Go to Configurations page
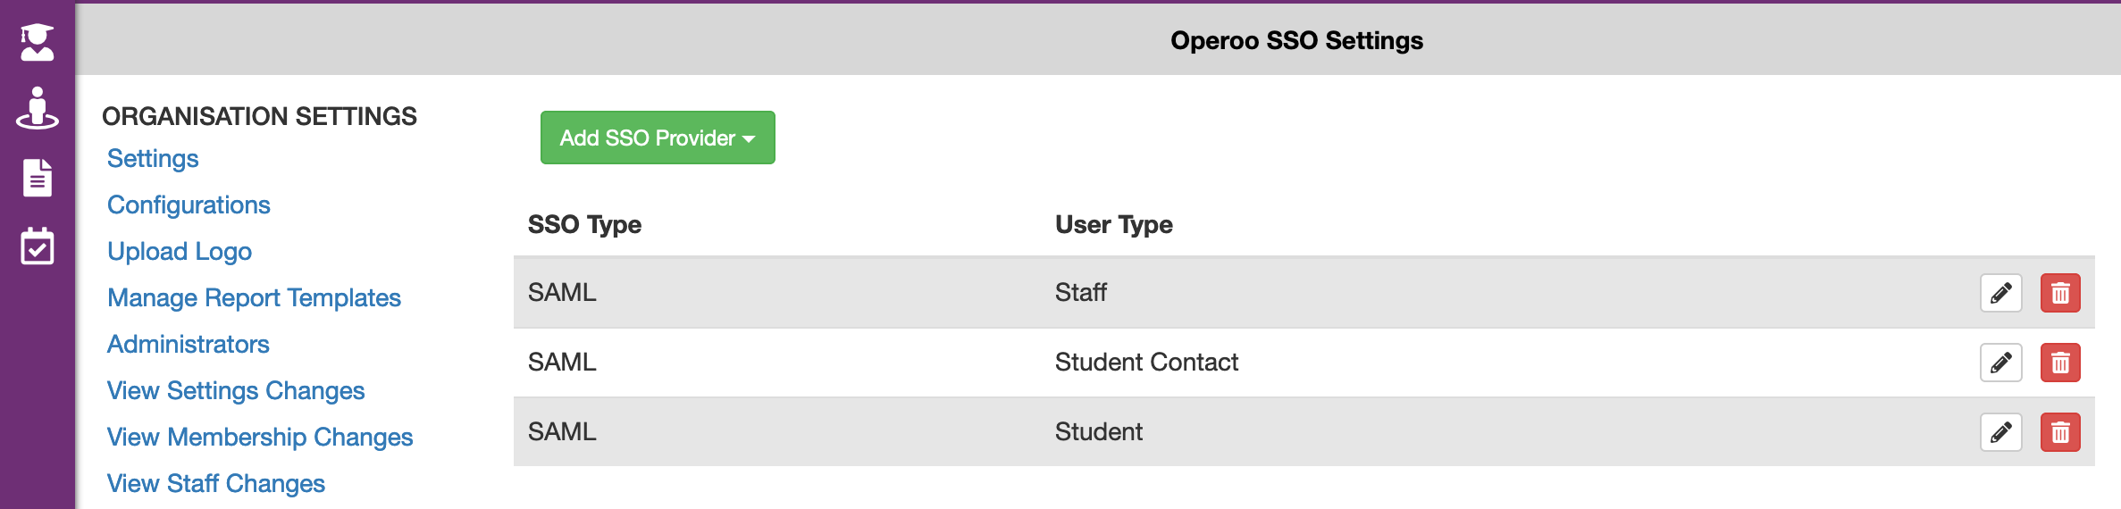This screenshot has height=509, width=2121. click(x=189, y=205)
